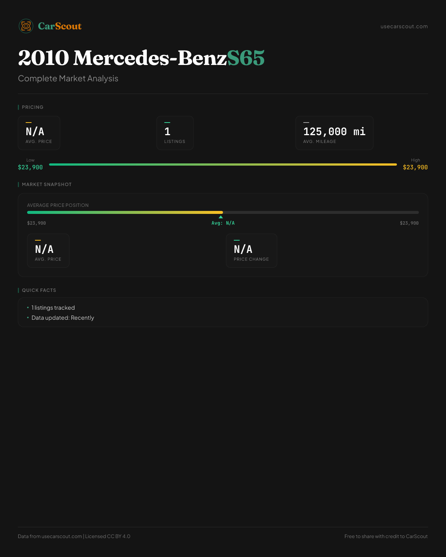The height and width of the screenshot is (557, 446).
Task: Click the Average Price Position bar
Action: 223,212
